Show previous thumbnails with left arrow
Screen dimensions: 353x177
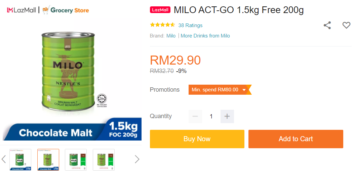coord(4,159)
